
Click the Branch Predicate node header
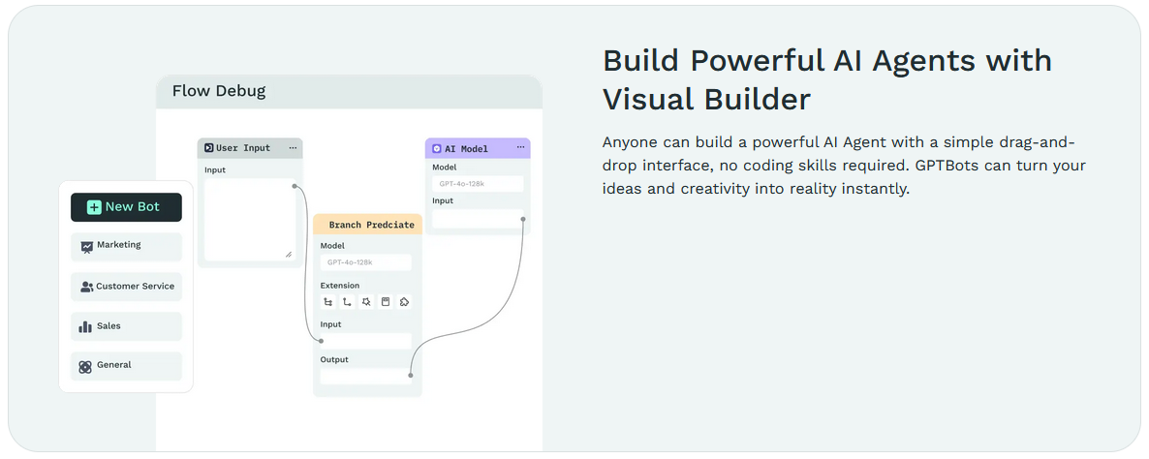[368, 224]
